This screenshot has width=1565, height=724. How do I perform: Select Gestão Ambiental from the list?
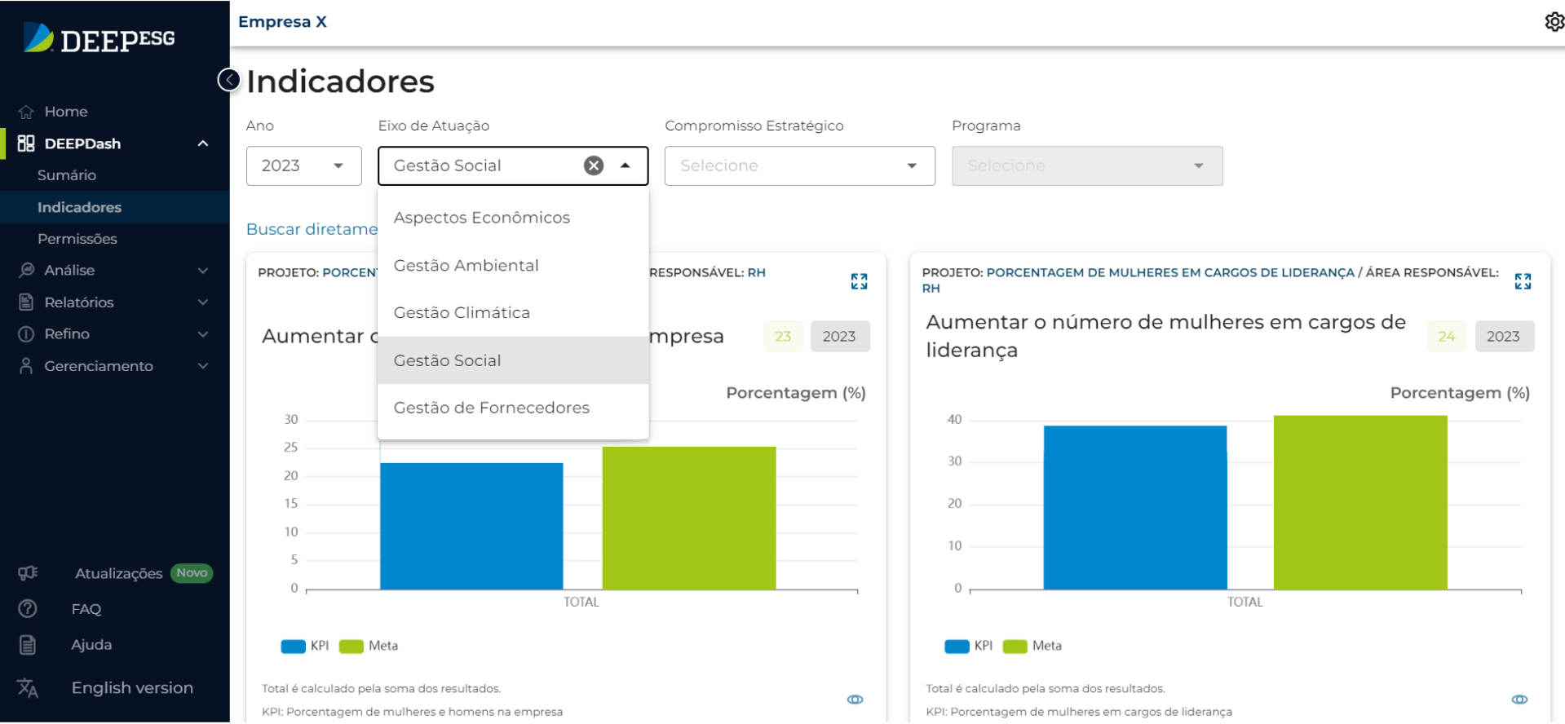pyautogui.click(x=466, y=266)
